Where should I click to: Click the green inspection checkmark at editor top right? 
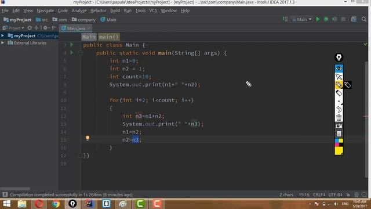tap(365, 44)
